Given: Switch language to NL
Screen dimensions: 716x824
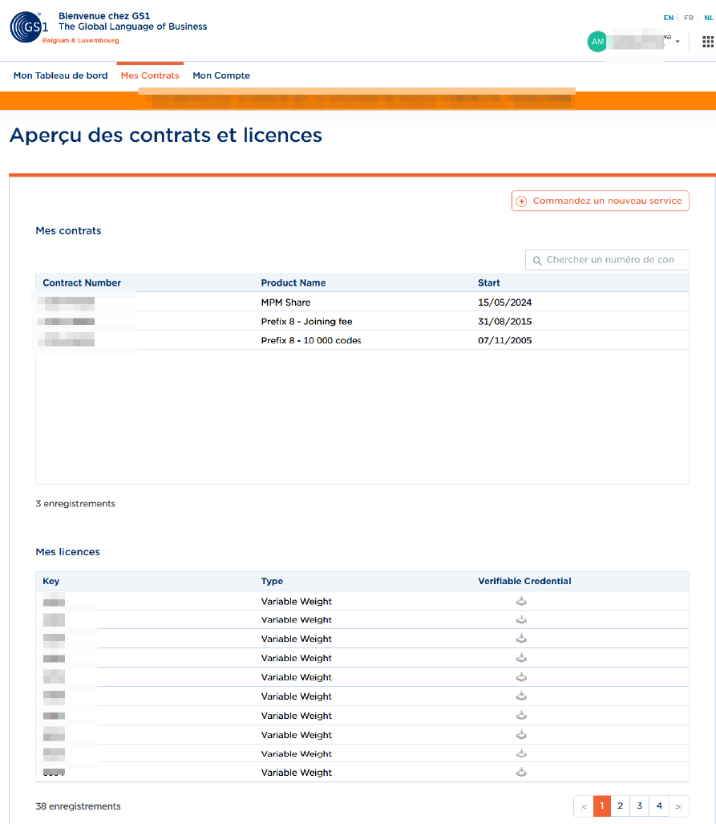Looking at the screenshot, I should click(709, 18).
